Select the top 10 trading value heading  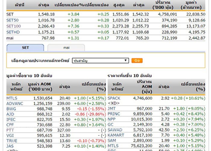click(x=29, y=76)
